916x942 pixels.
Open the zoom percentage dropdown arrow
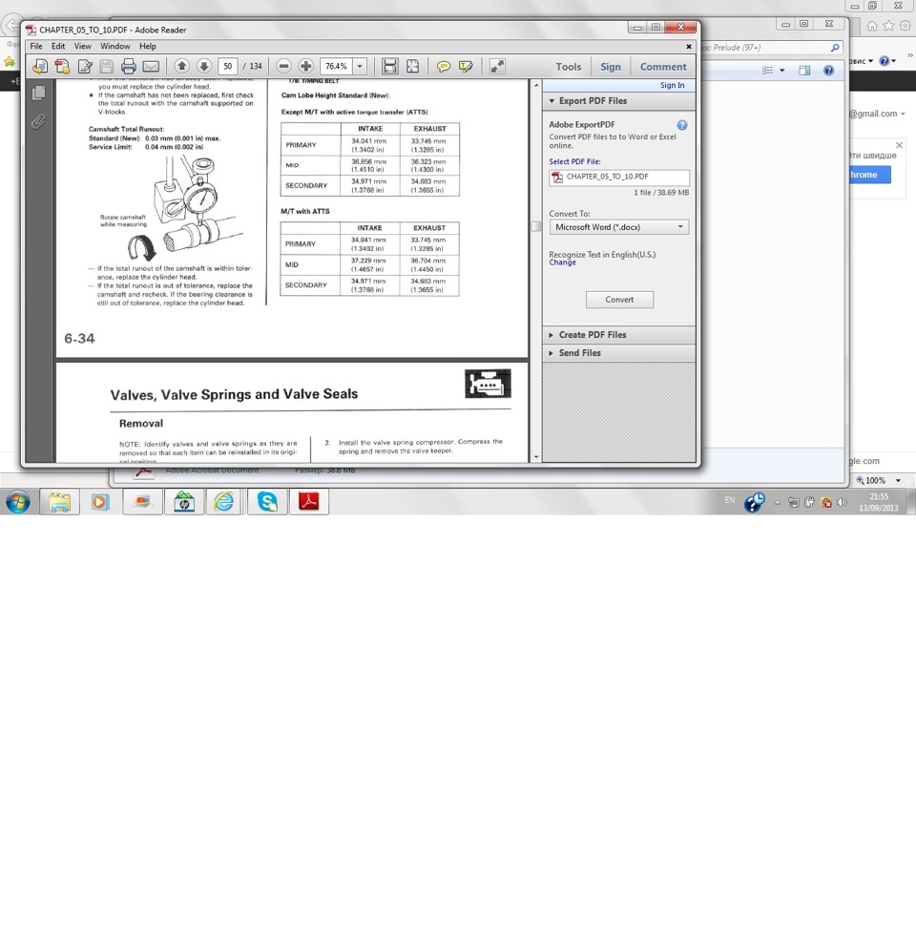point(360,66)
